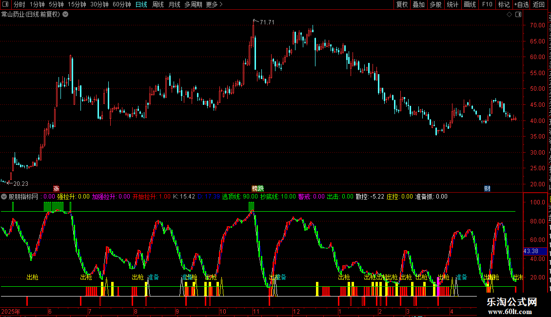The width and height of the screenshot is (551, 317).
Task: Click the diamond icon on main chart
Action: 509,15
